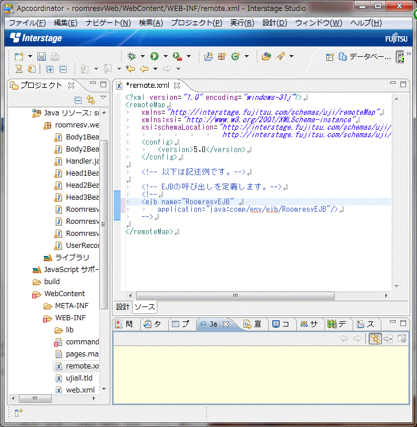
Task: Save the file with floppy icon
Action: [41, 56]
